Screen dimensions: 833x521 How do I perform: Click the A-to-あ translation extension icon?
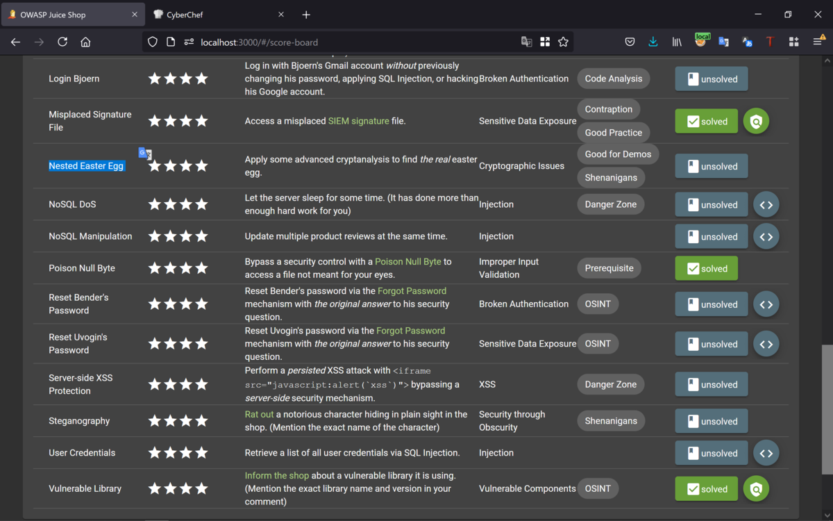click(x=747, y=42)
